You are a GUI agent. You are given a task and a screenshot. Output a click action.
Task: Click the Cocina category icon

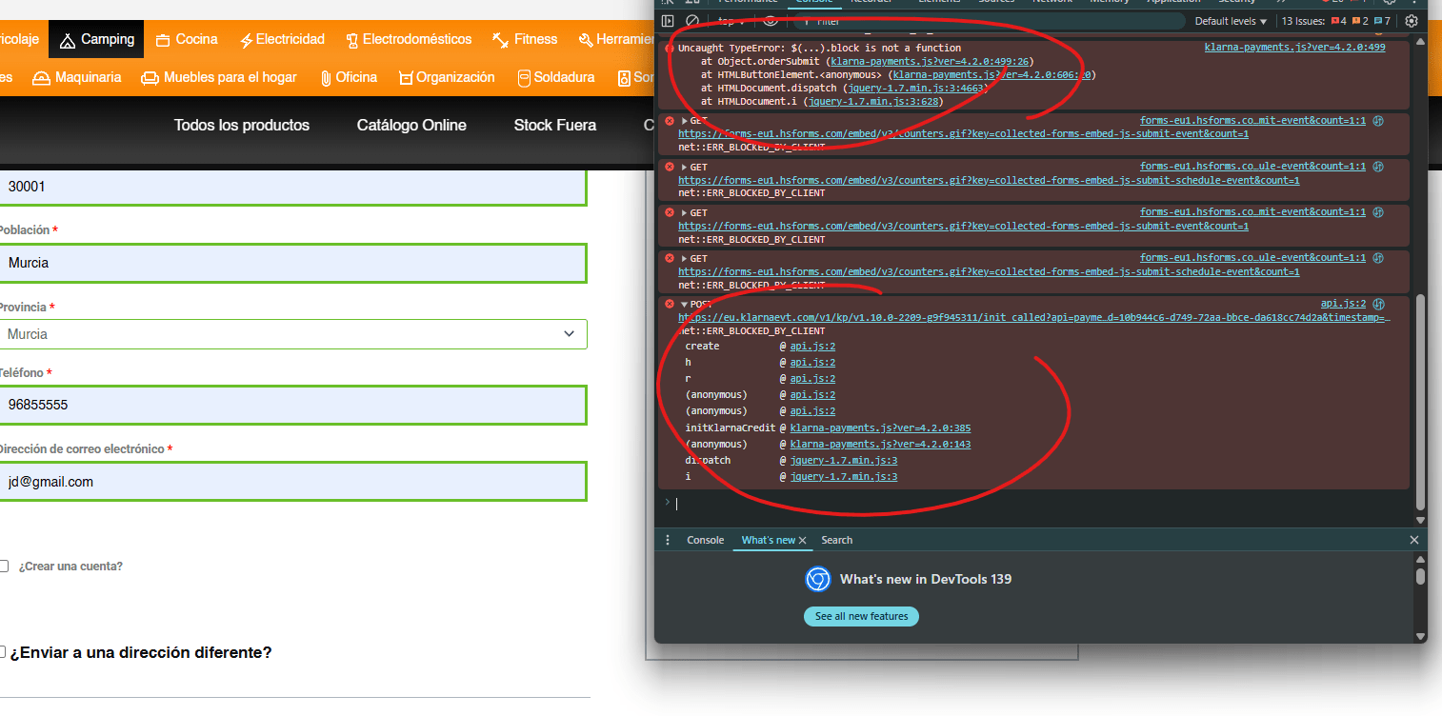[x=163, y=40]
